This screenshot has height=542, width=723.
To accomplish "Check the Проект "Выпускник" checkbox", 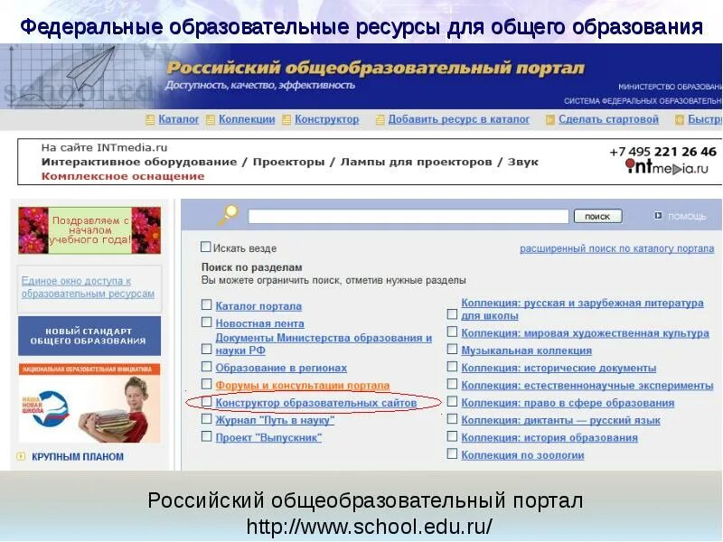I will 207,436.
